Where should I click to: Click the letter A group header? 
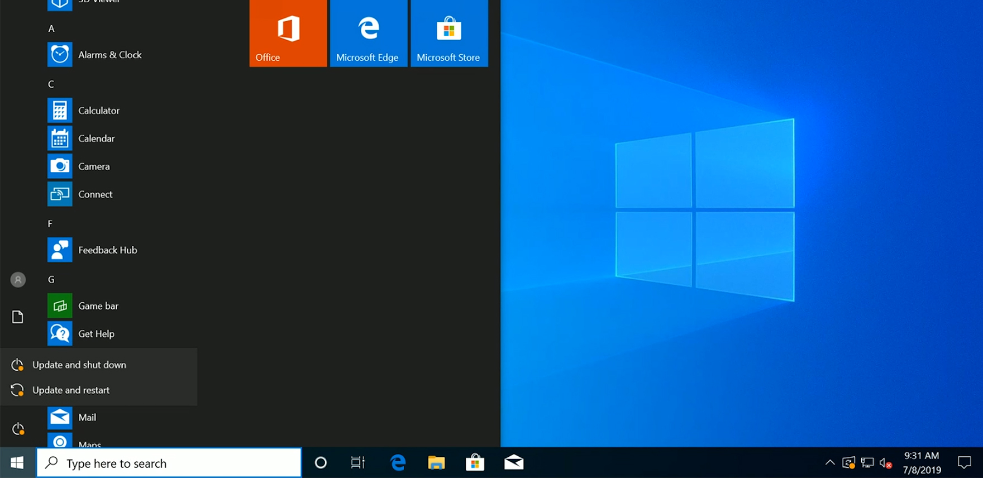pyautogui.click(x=51, y=28)
